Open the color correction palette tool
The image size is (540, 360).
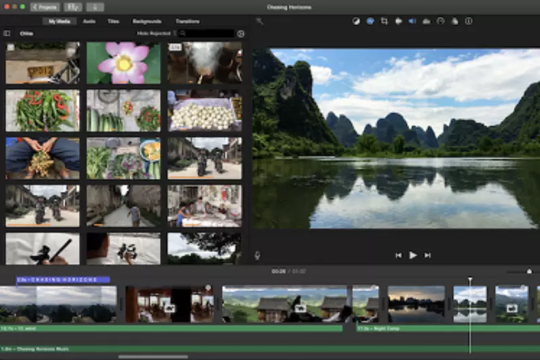tap(370, 22)
